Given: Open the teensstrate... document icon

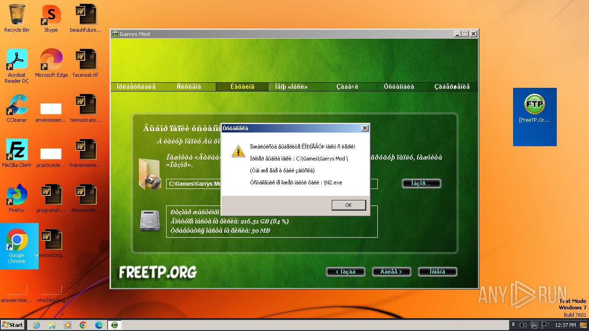Looking at the screenshot, I should pyautogui.click(x=86, y=109).
